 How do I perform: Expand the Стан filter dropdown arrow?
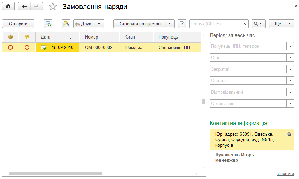[x=291, y=58]
